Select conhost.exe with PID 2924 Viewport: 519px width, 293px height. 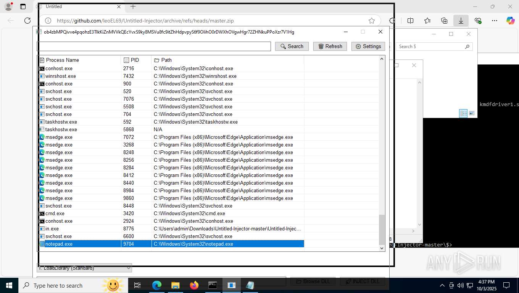tap(171, 221)
